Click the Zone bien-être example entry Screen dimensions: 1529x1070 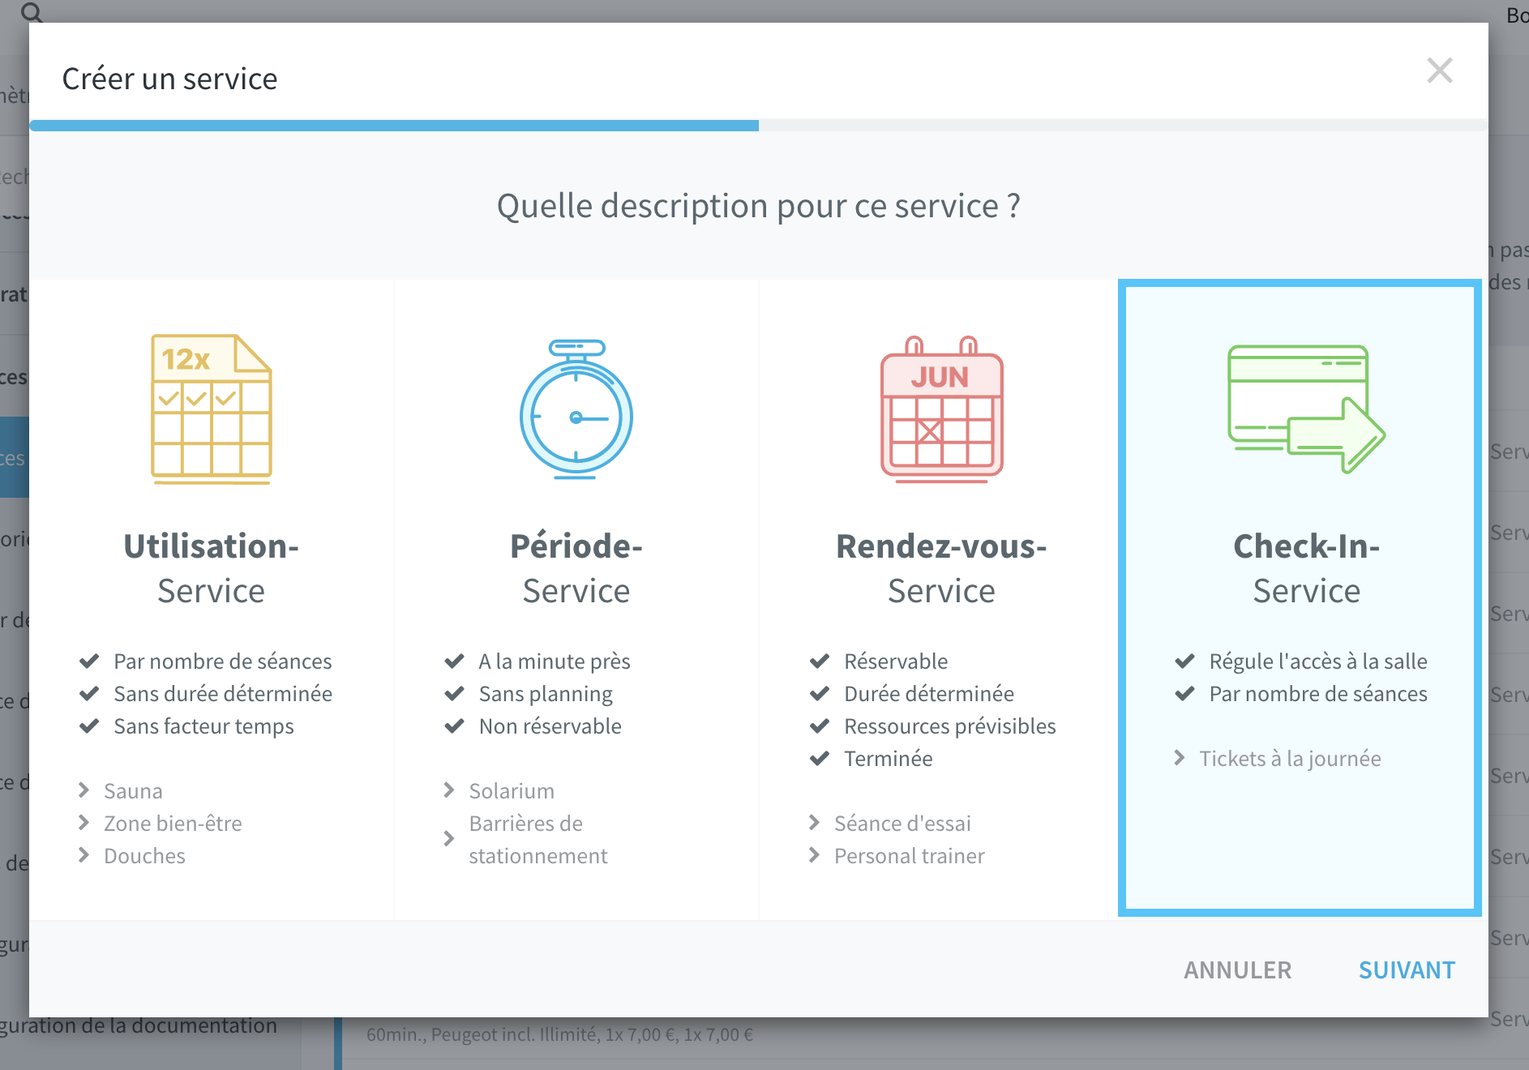(x=173, y=824)
